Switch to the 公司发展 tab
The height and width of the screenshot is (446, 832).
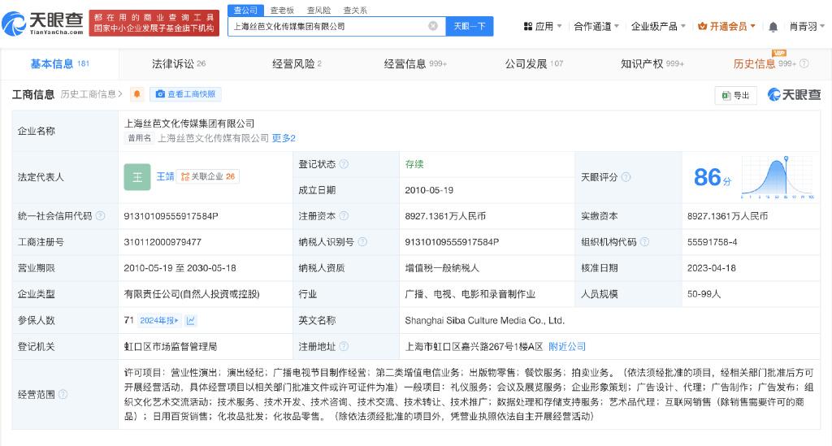tap(533, 63)
